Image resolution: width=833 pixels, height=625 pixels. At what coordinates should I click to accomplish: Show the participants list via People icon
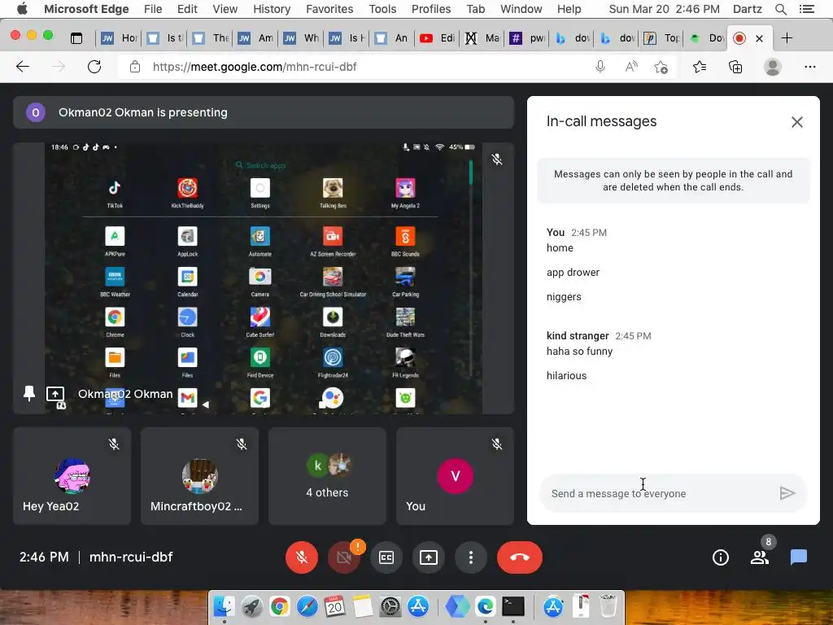pos(760,557)
